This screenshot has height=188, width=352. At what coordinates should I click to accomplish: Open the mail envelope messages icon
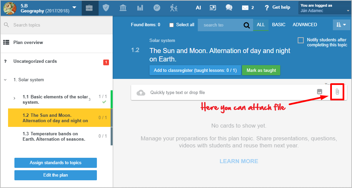click(245, 8)
